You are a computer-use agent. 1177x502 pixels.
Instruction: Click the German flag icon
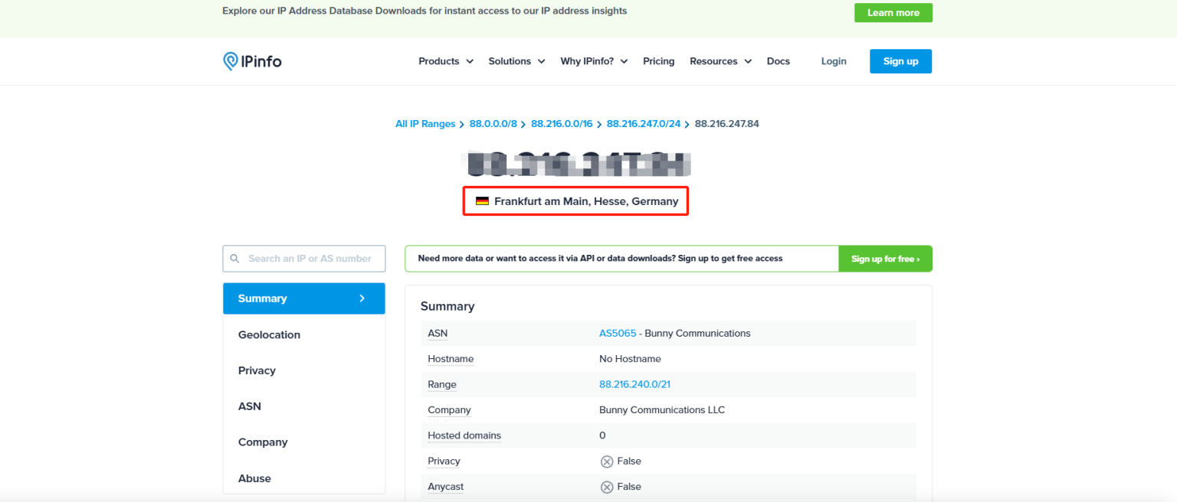coord(482,201)
